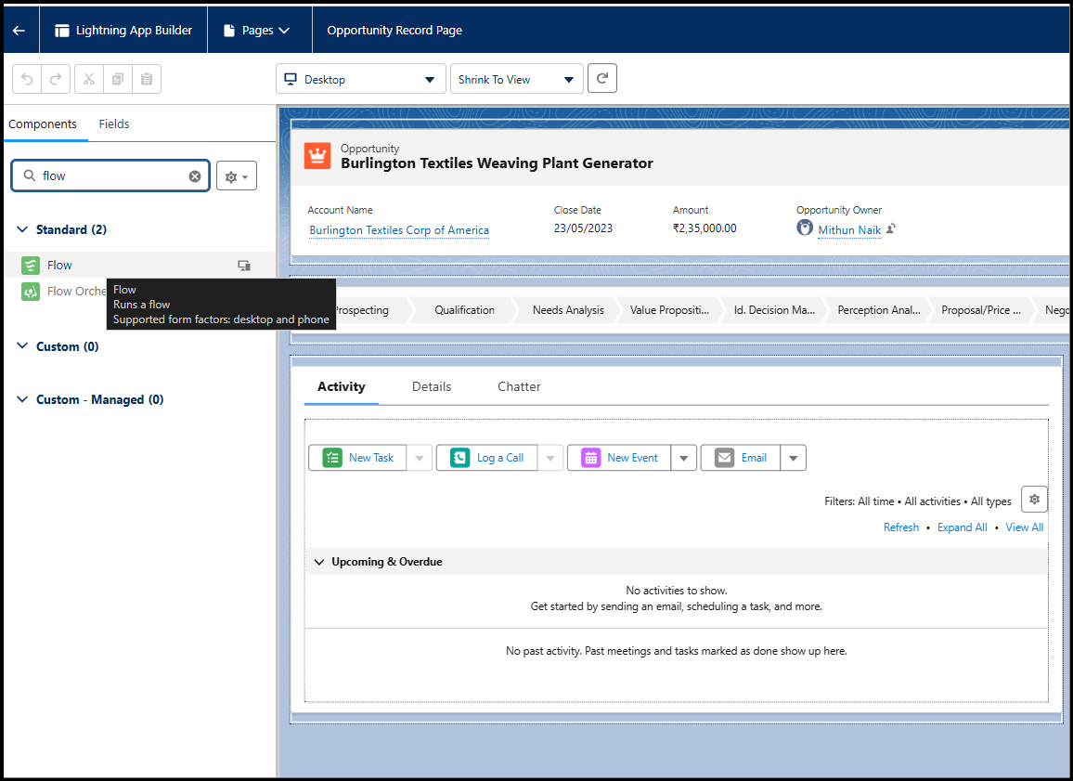Screen dimensions: 1073x781
Task: Open the dropdown next to Log a Call
Action: point(550,458)
